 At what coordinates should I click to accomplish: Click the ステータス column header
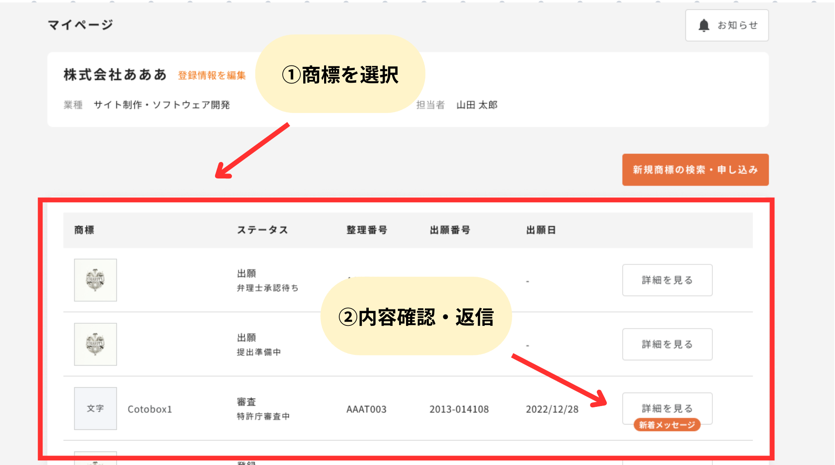click(262, 230)
